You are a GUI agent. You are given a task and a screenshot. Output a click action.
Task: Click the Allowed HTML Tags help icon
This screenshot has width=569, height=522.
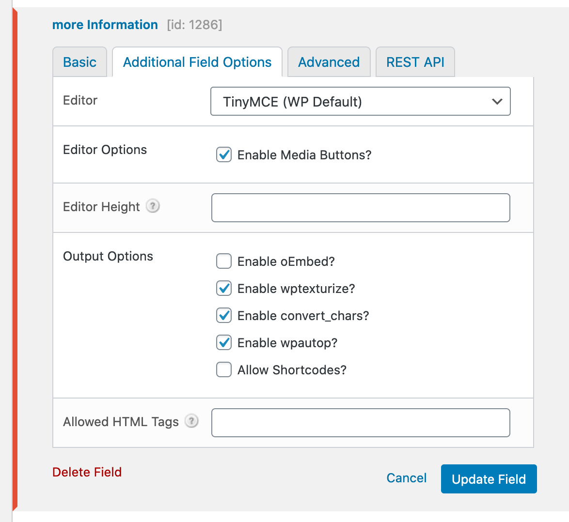[x=192, y=421]
